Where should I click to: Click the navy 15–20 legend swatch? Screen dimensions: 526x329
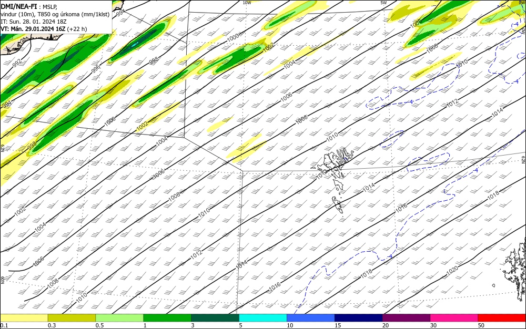359,318
